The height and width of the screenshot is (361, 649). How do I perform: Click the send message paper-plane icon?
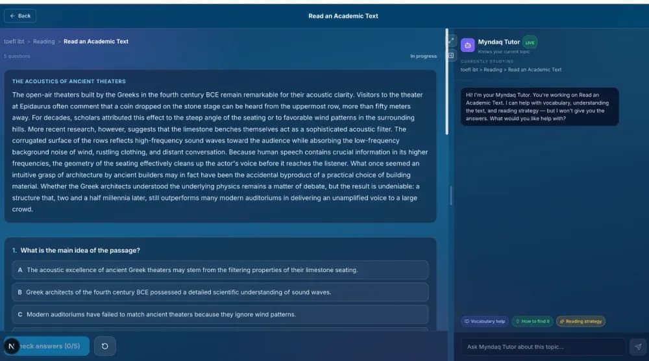[638, 347]
